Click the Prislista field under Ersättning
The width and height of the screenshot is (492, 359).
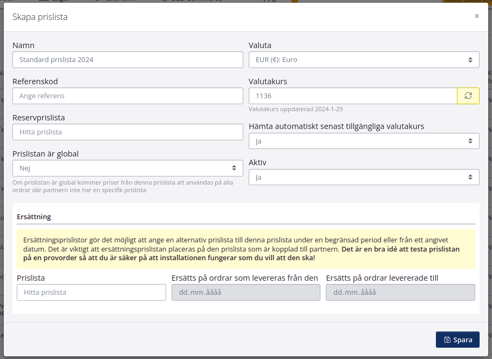coord(91,292)
